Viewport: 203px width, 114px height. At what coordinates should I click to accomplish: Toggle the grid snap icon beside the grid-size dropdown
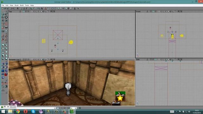tap(69, 108)
